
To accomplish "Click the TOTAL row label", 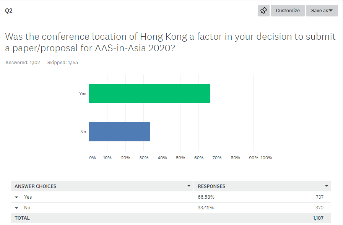I will (22, 218).
